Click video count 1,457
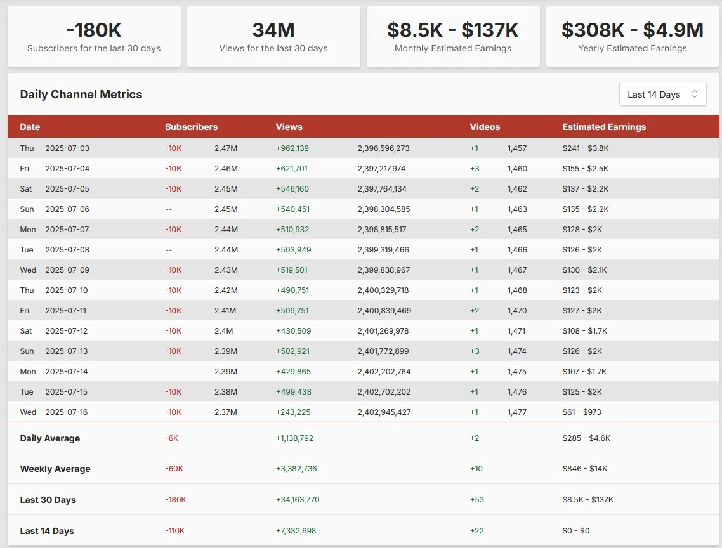722x548 pixels. tap(517, 148)
